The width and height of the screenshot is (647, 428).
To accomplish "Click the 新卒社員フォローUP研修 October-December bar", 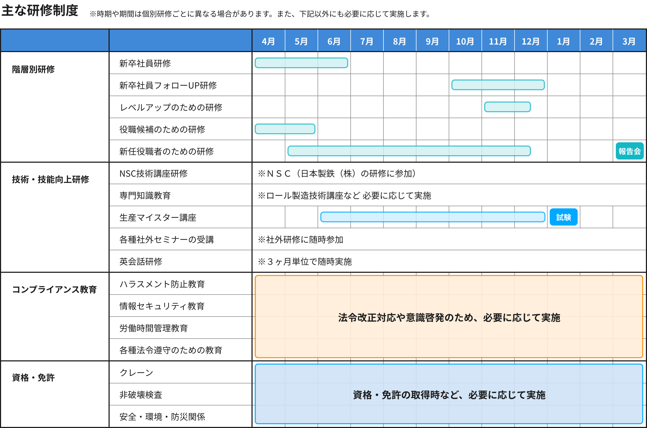I will click(x=498, y=85).
